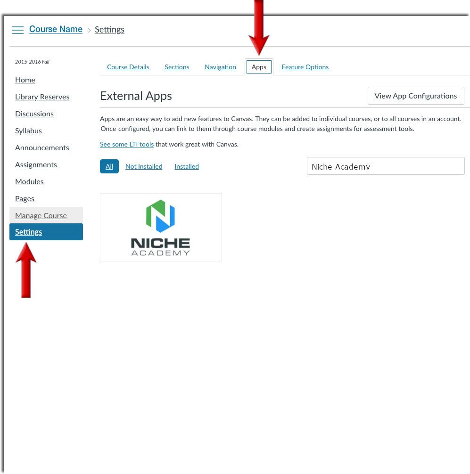Select the Not Installed filter
This screenshot has height=474, width=470.
(x=144, y=166)
